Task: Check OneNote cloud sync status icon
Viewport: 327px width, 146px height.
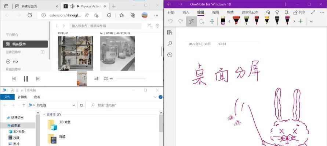Action: click(x=268, y=12)
